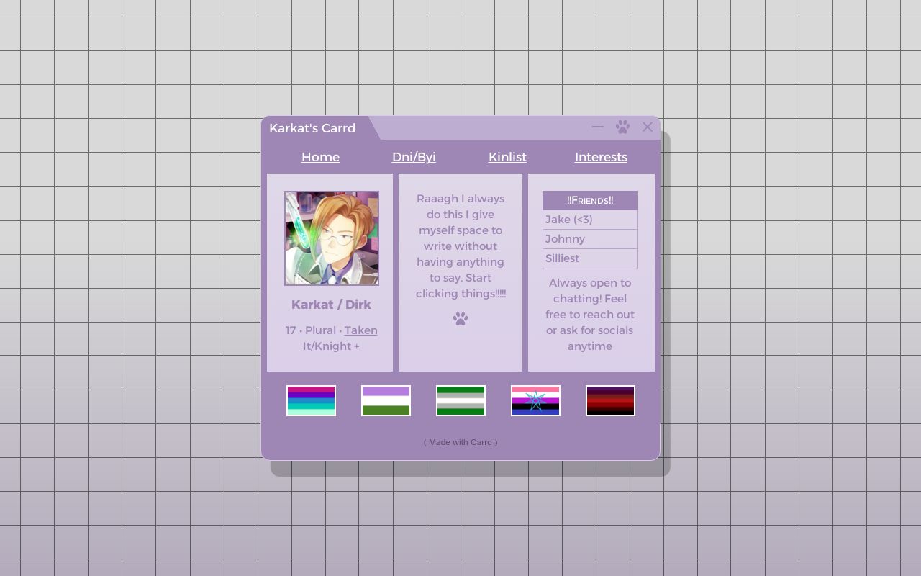Go to the Home page
Image resolution: width=921 pixels, height=576 pixels.
pos(320,157)
